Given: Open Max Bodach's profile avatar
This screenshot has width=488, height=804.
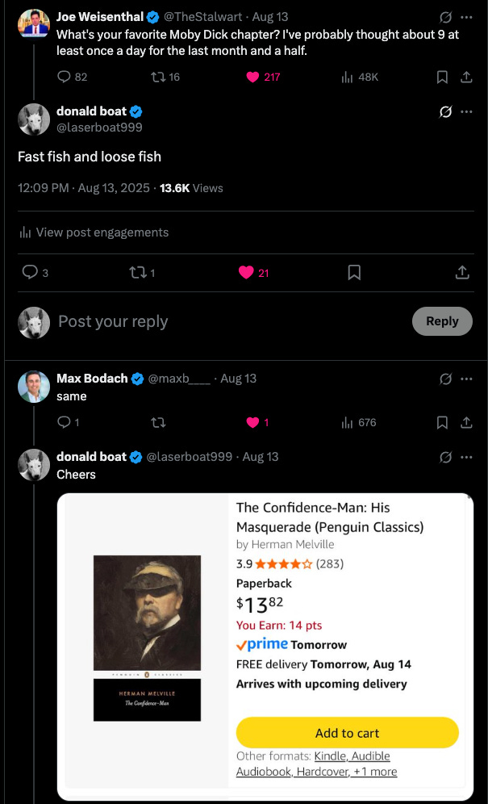Looking at the screenshot, I should click(x=34, y=387).
